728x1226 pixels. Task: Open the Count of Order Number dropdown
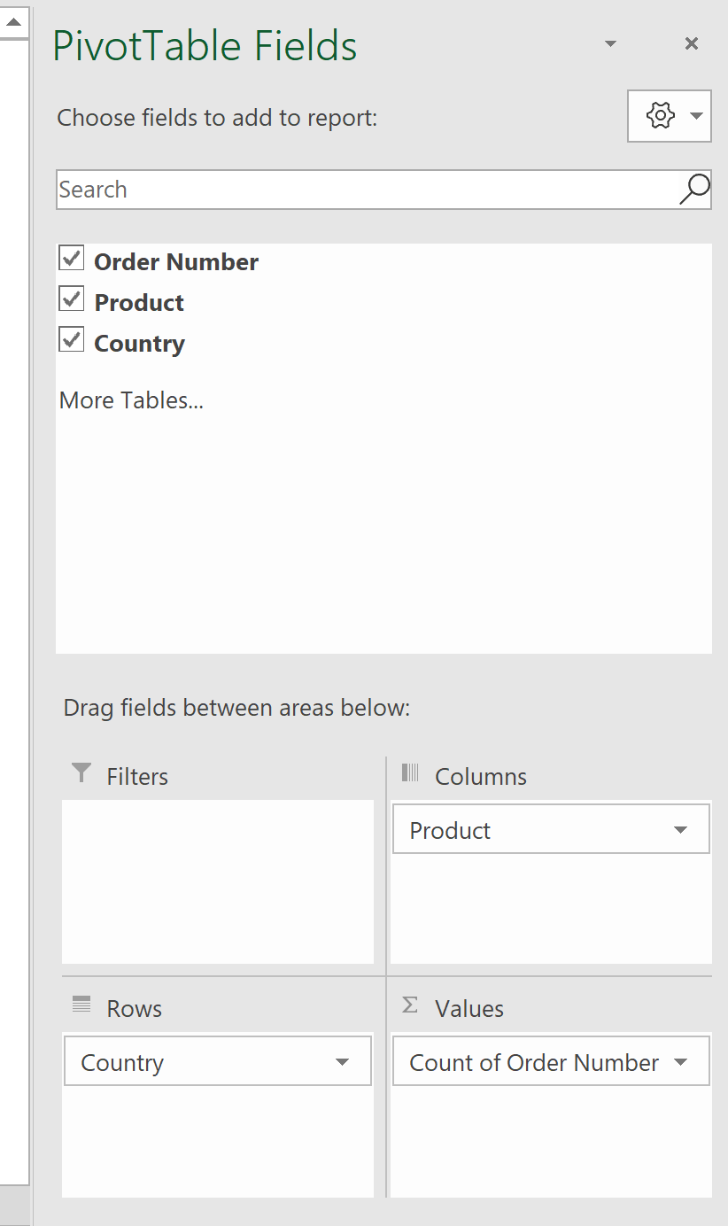pyautogui.click(x=680, y=1060)
